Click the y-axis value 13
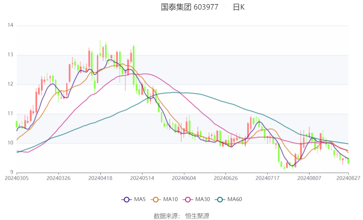 tap(11, 55)
